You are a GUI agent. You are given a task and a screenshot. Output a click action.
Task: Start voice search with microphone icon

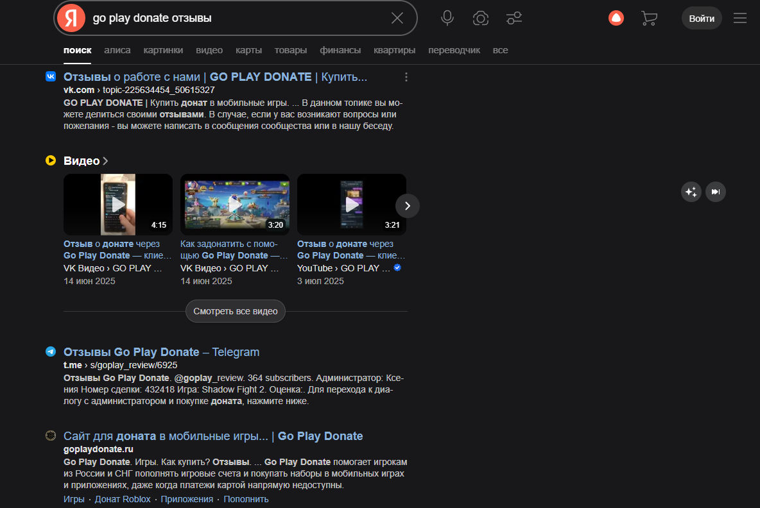coord(447,18)
